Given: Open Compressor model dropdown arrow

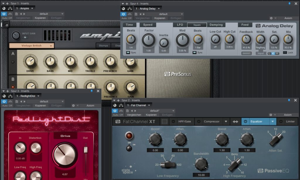Looking at the screenshot, I should pyautogui.click(x=226, y=121).
